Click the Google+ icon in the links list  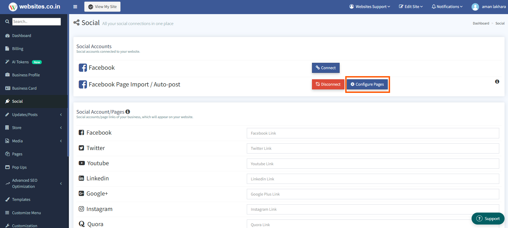pos(81,193)
